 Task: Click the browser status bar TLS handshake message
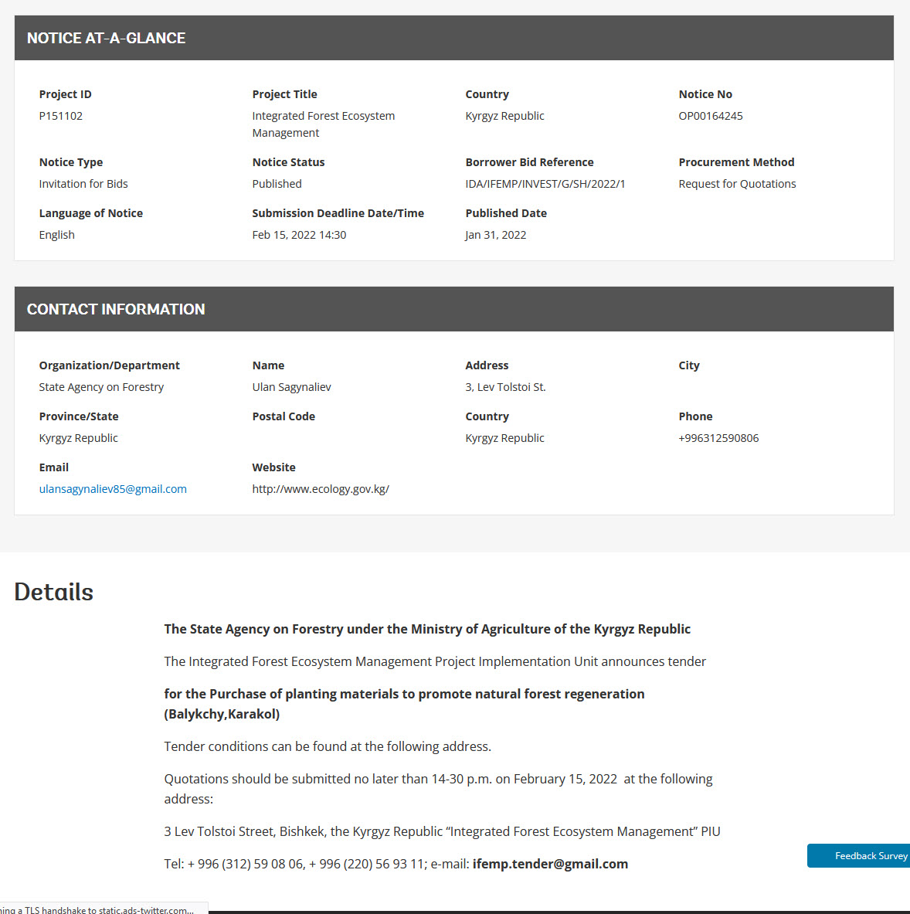(100, 909)
